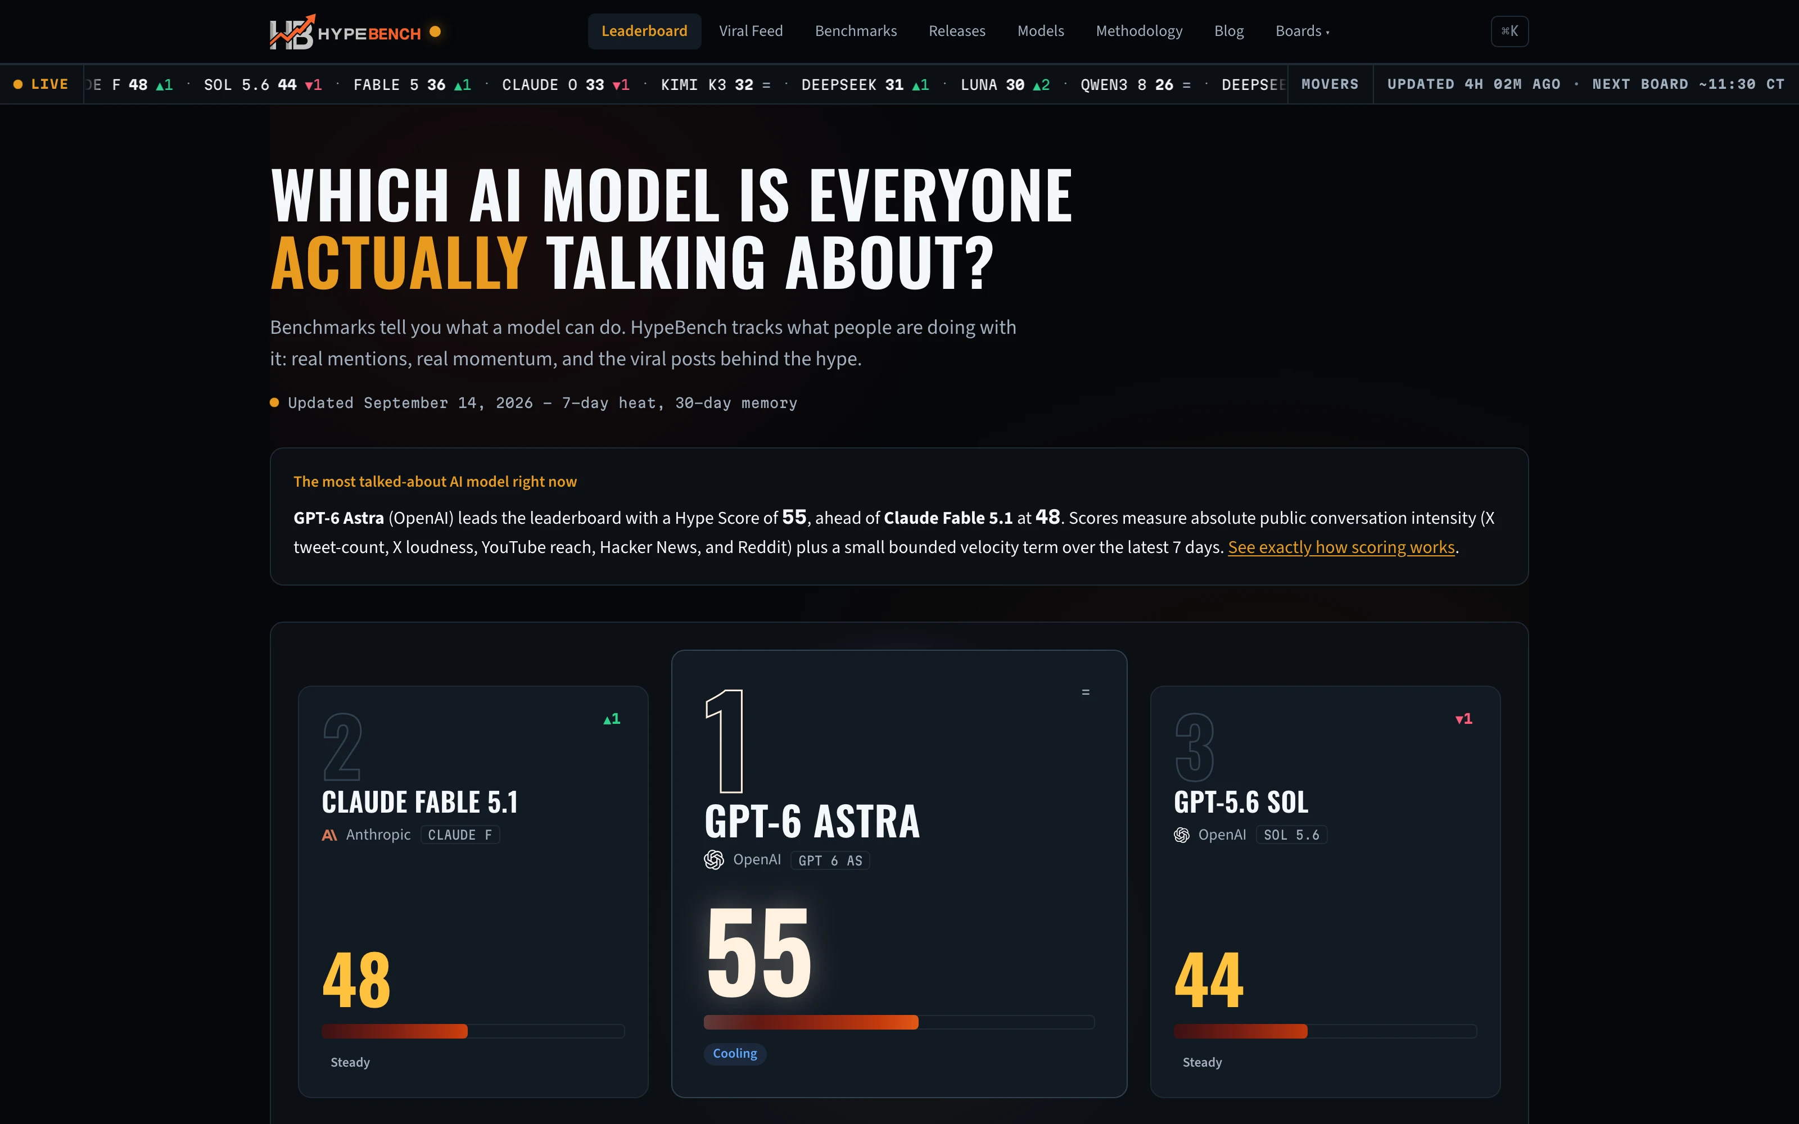Click the GPT-6 Astra hype score bar
The image size is (1799, 1124).
coord(899,1022)
